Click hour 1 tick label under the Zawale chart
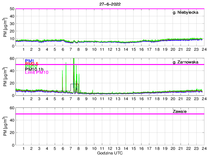The width and height of the screenshot is (208, 156). (24, 149)
